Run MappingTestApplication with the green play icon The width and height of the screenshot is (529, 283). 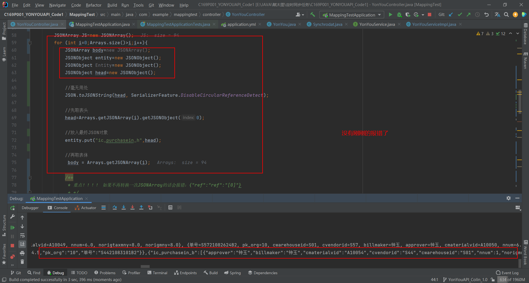point(390,15)
